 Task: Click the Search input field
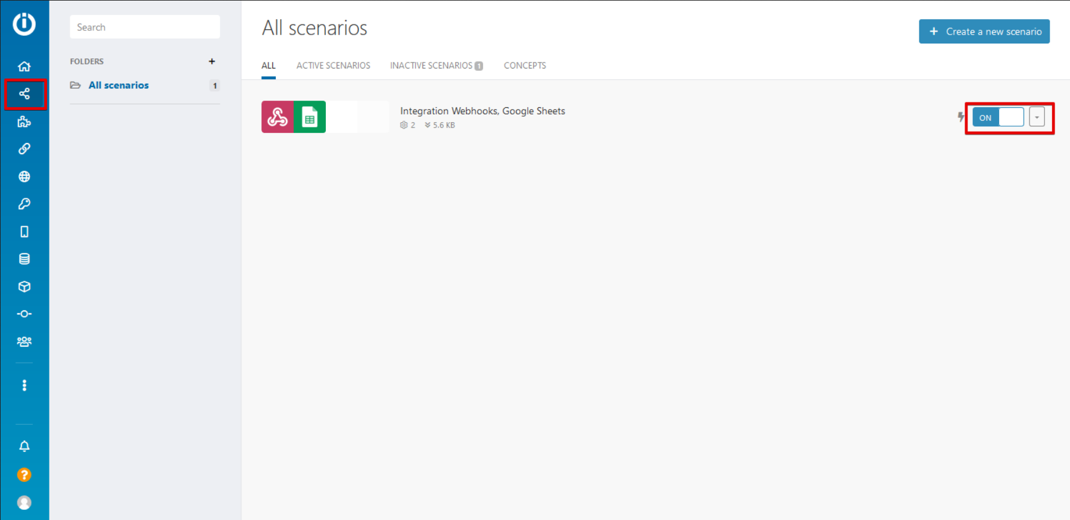[145, 27]
